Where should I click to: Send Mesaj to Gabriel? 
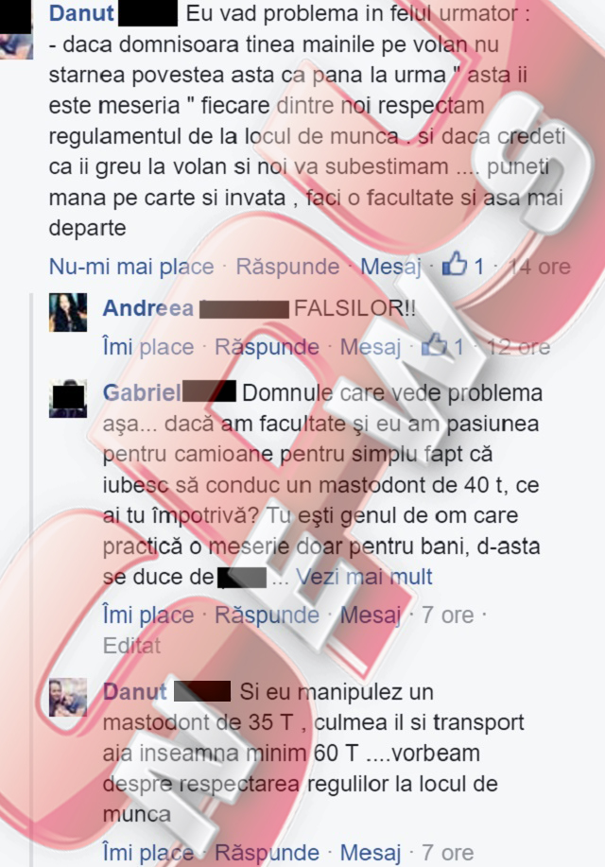(370, 616)
